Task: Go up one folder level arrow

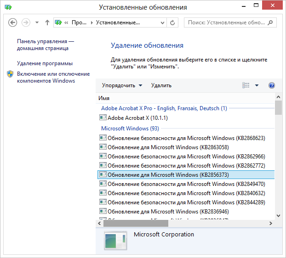Action: point(47,22)
